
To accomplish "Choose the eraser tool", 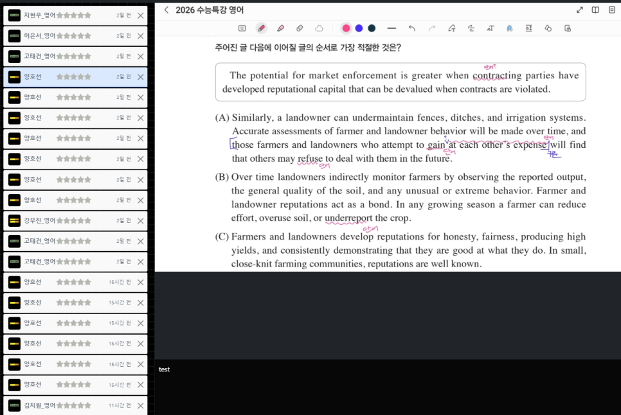I will pyautogui.click(x=300, y=28).
